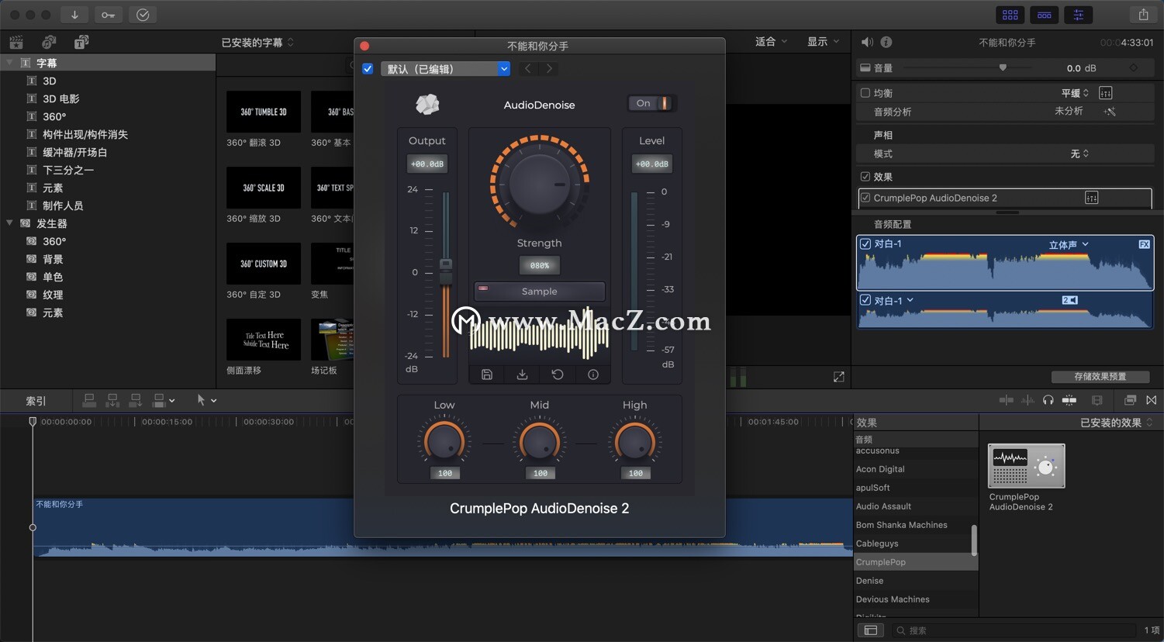Click the download icon in AudioDenoise
1164x642 pixels.
(x=522, y=374)
